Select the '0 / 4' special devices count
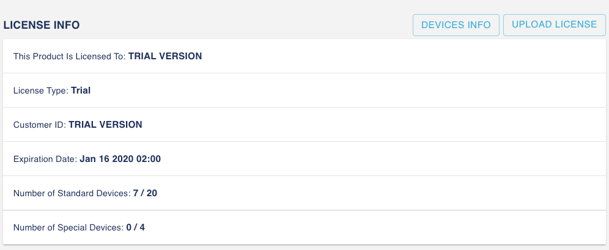Screen dimensions: 609x250 coord(135,227)
